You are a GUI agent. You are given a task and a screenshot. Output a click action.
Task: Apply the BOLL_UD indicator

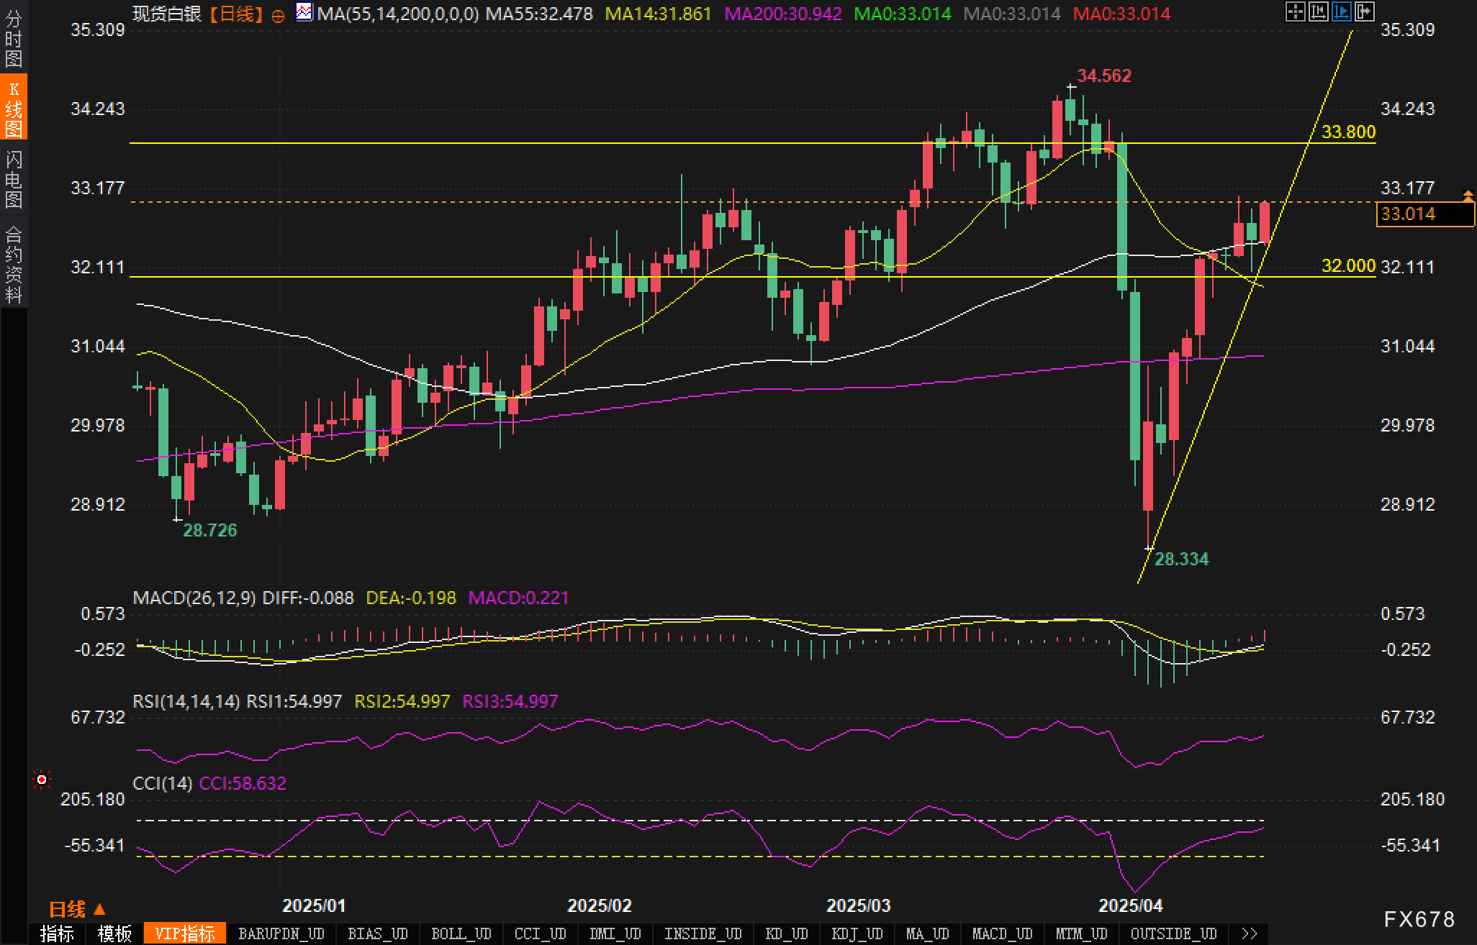pyautogui.click(x=461, y=933)
